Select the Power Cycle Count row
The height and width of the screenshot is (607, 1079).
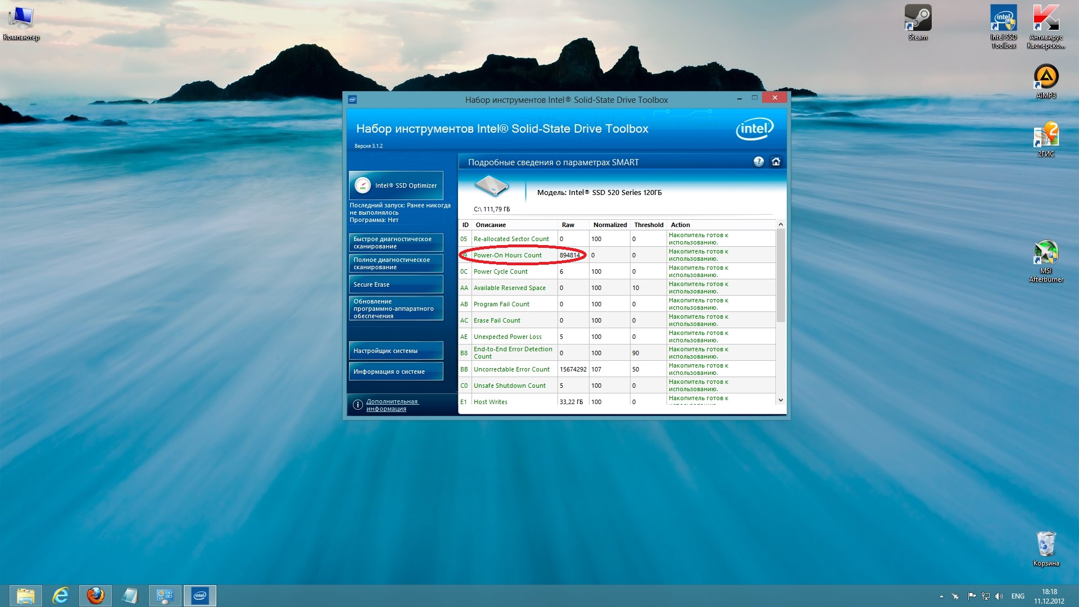coord(617,271)
